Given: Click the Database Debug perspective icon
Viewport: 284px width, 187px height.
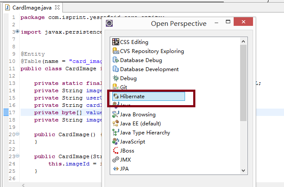Looking at the screenshot, I should point(116,60).
